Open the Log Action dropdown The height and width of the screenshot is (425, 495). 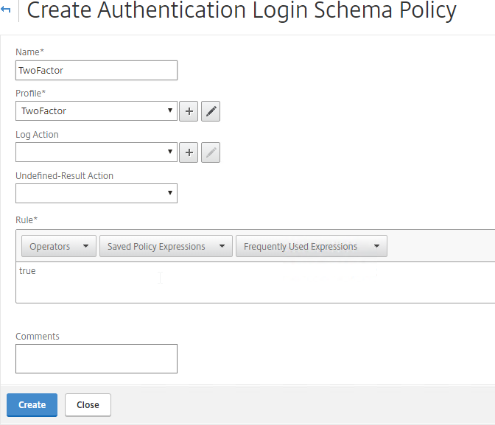pyautogui.click(x=96, y=152)
